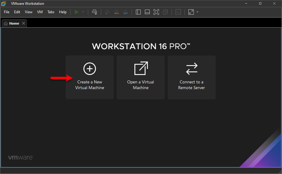Click the console view toolbar icon

(x=178, y=12)
